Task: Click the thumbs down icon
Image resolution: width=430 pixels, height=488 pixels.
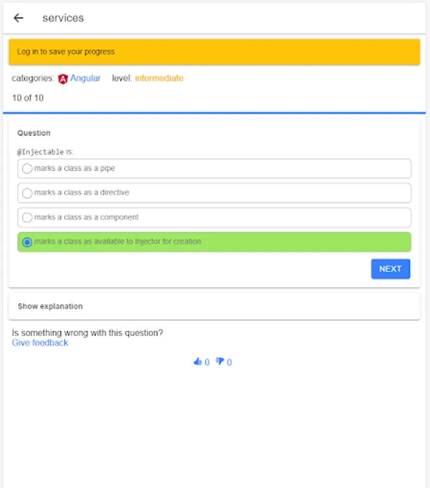Action: pyautogui.click(x=220, y=362)
